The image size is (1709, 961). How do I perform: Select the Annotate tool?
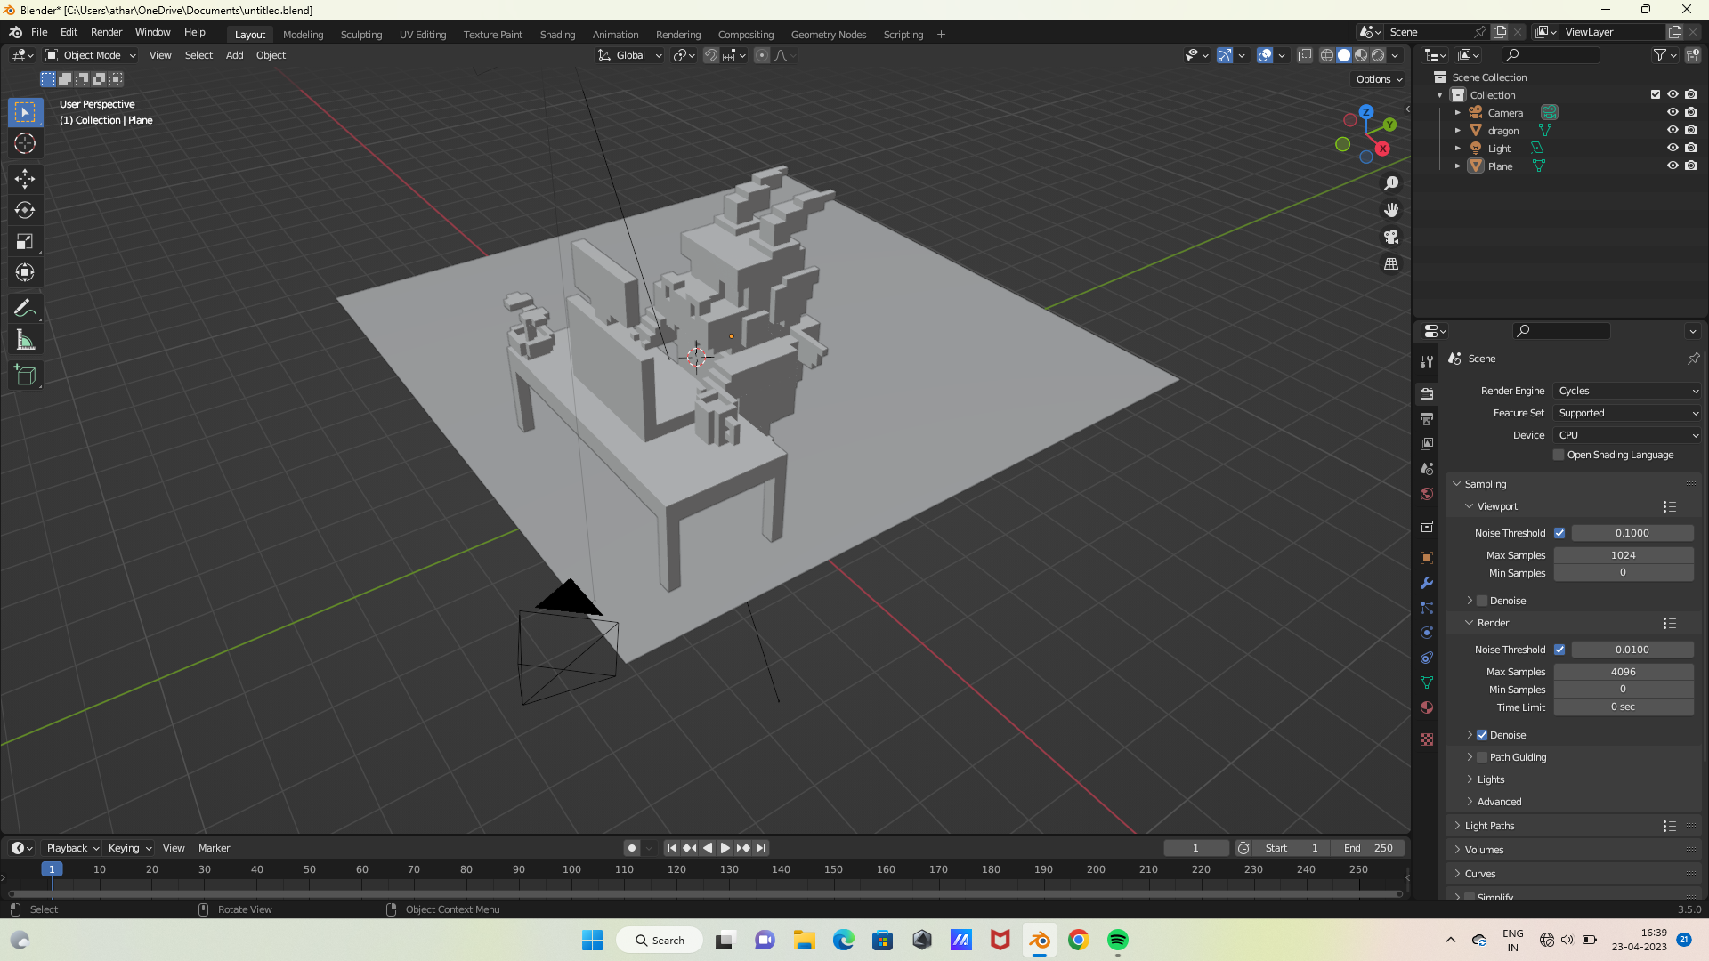click(x=25, y=307)
